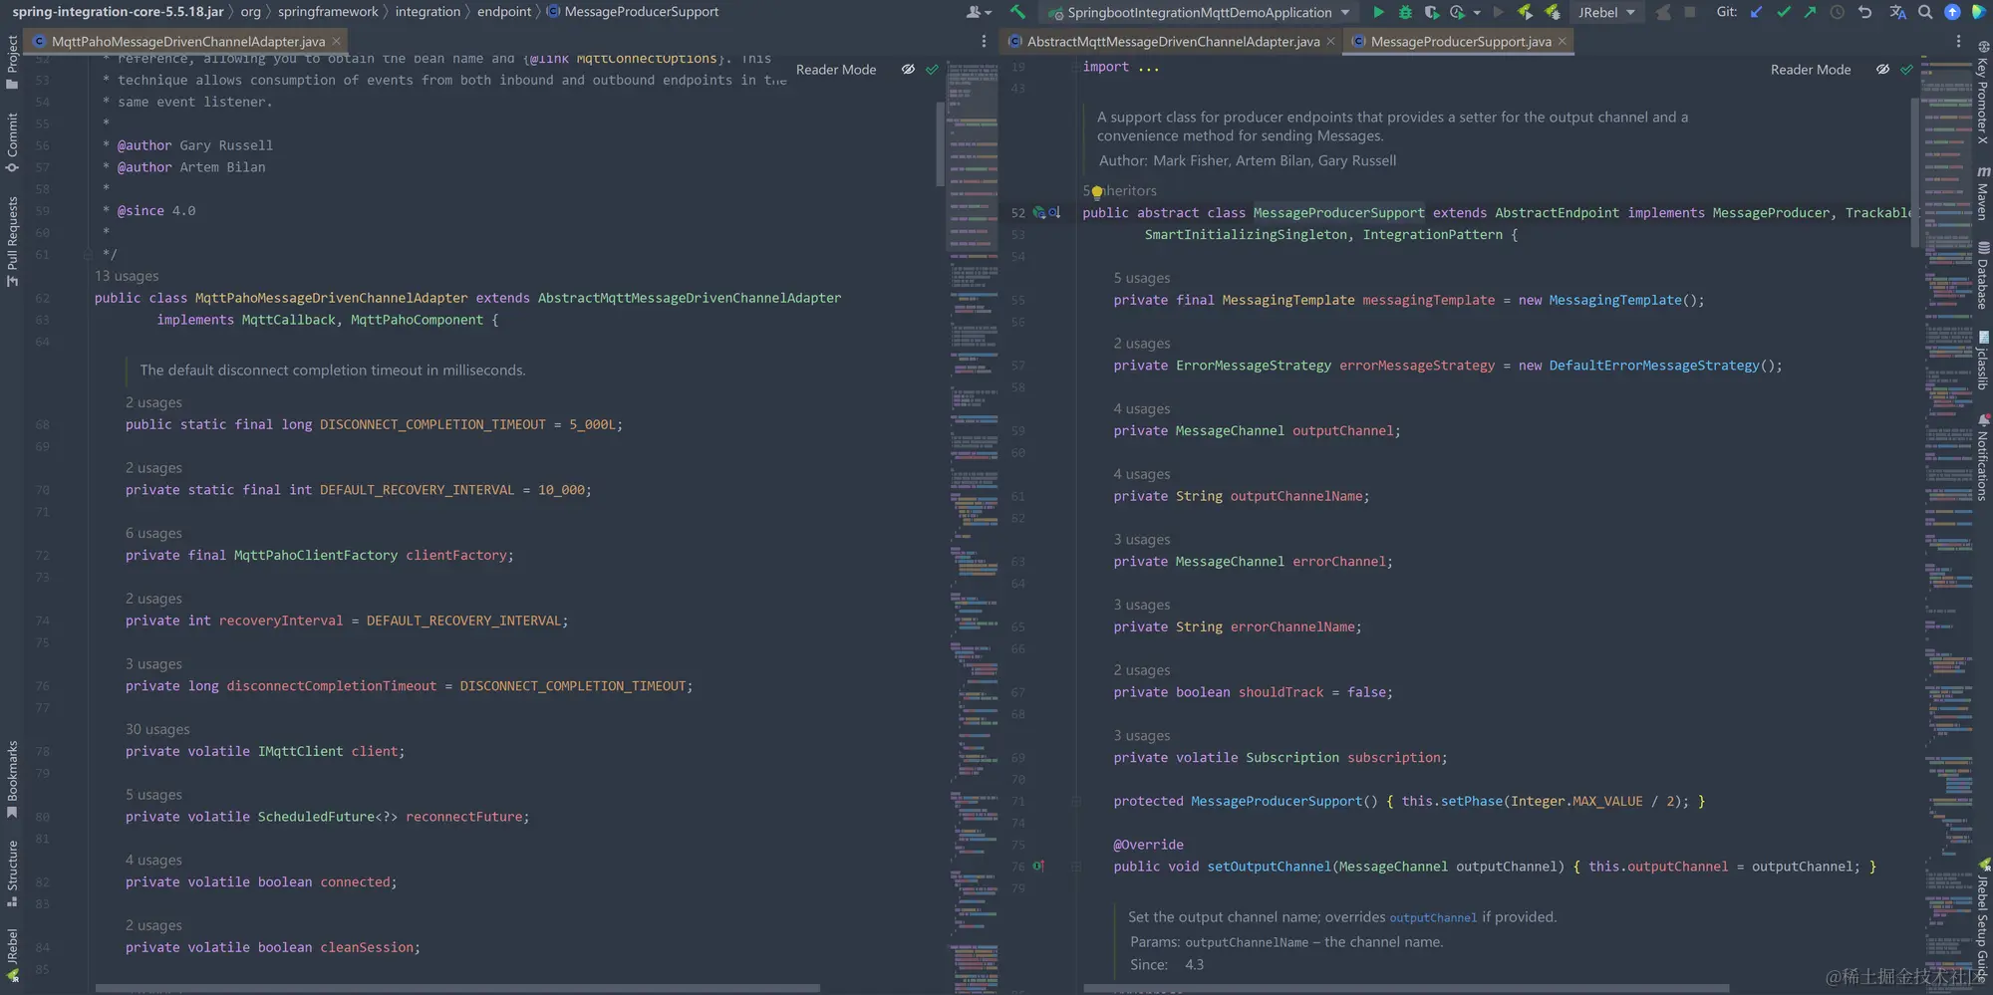
Task: Start debugging with the green bug icon
Action: (1405, 12)
